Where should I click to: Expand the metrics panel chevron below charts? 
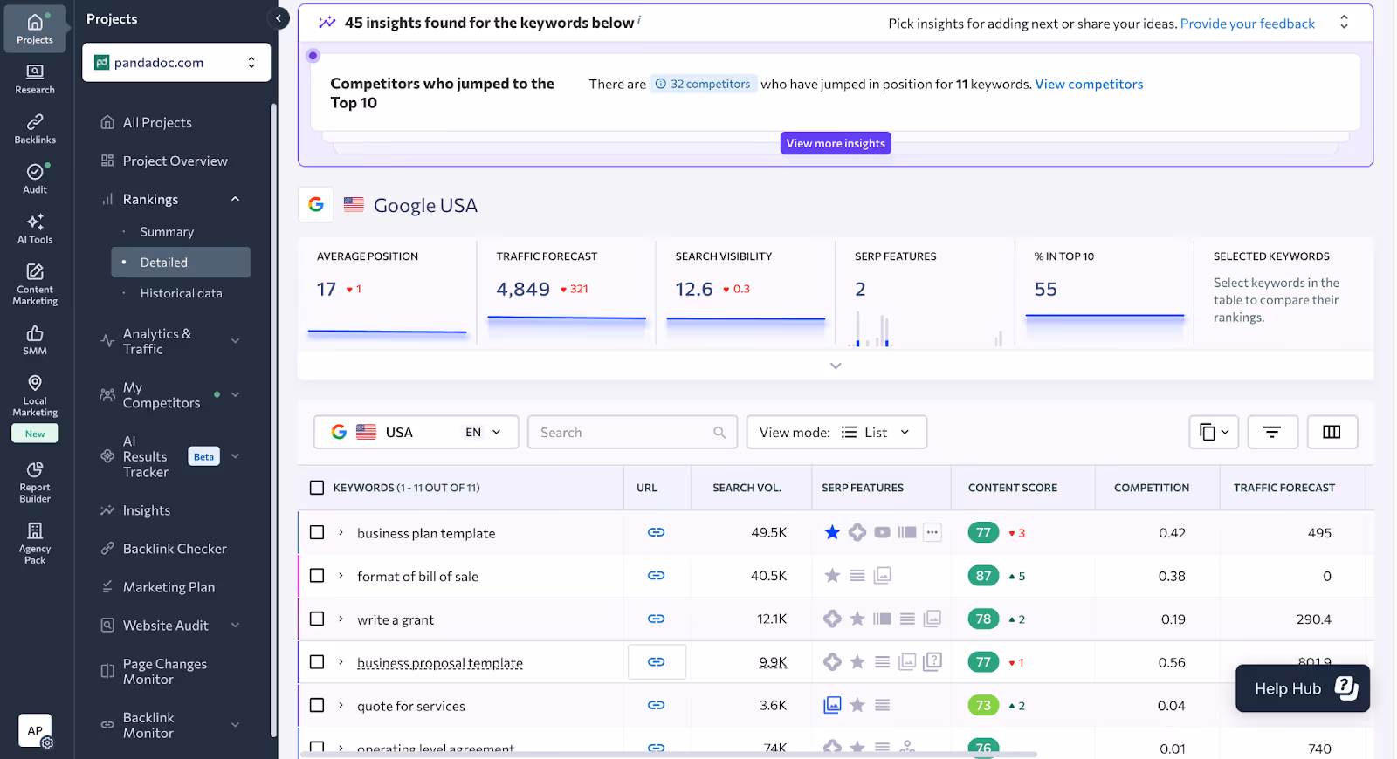pyautogui.click(x=836, y=366)
